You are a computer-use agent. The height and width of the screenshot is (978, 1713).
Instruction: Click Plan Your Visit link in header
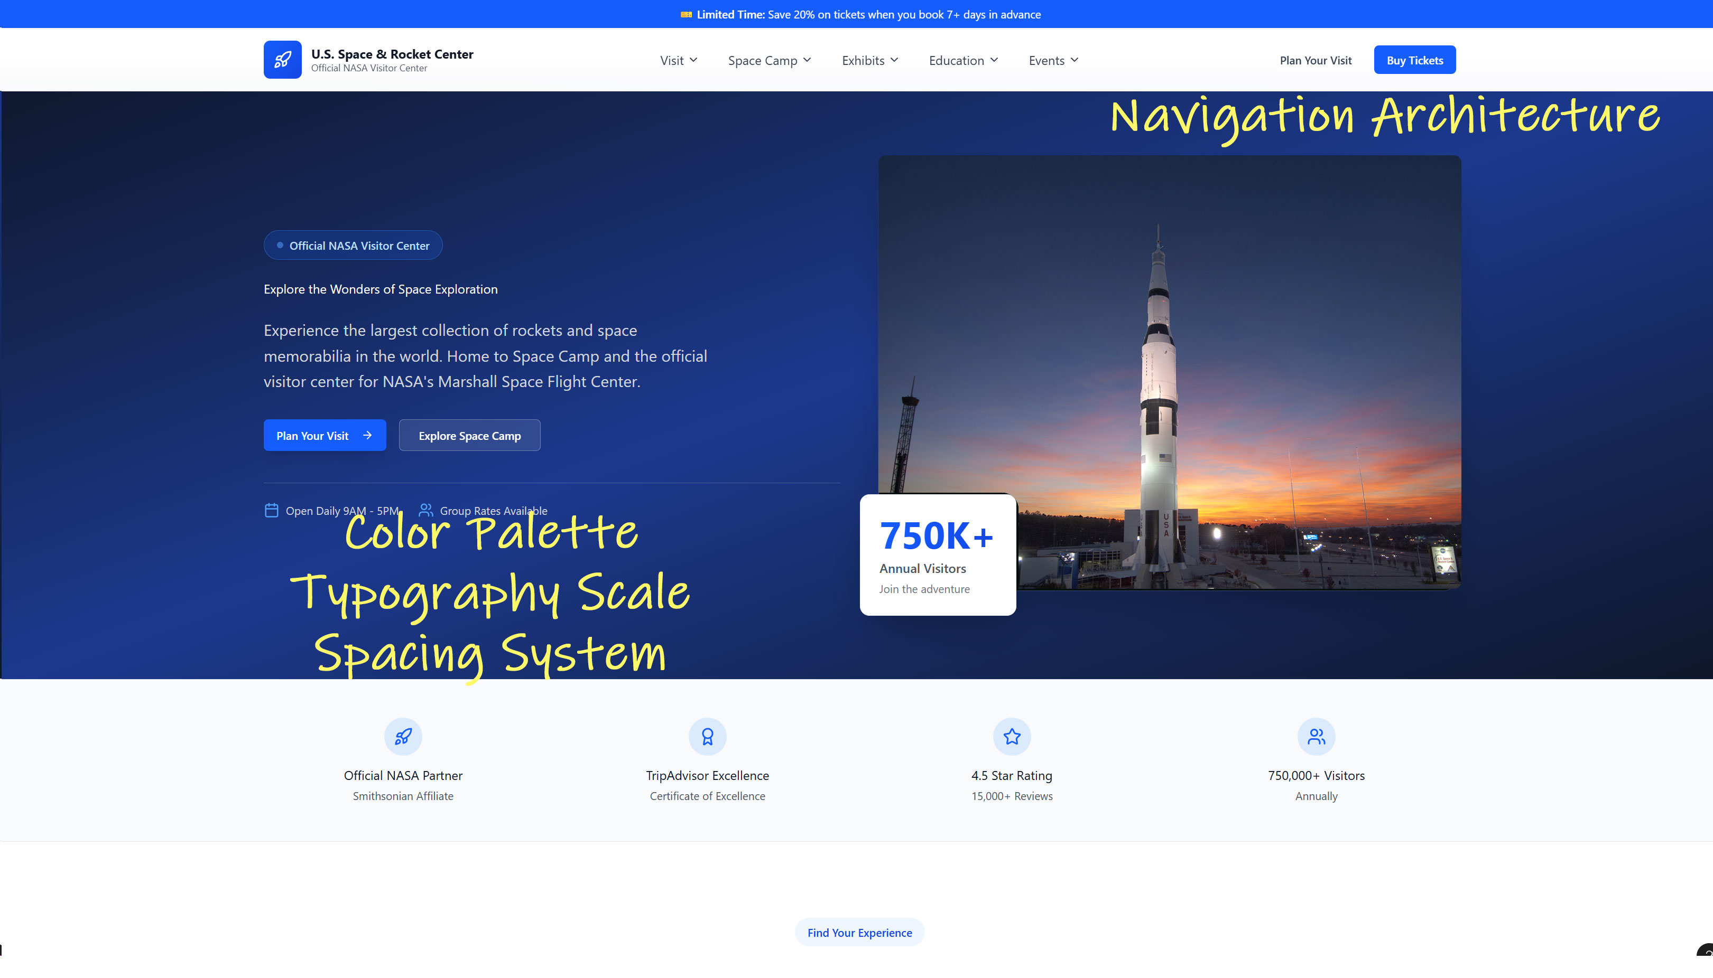1315,60
